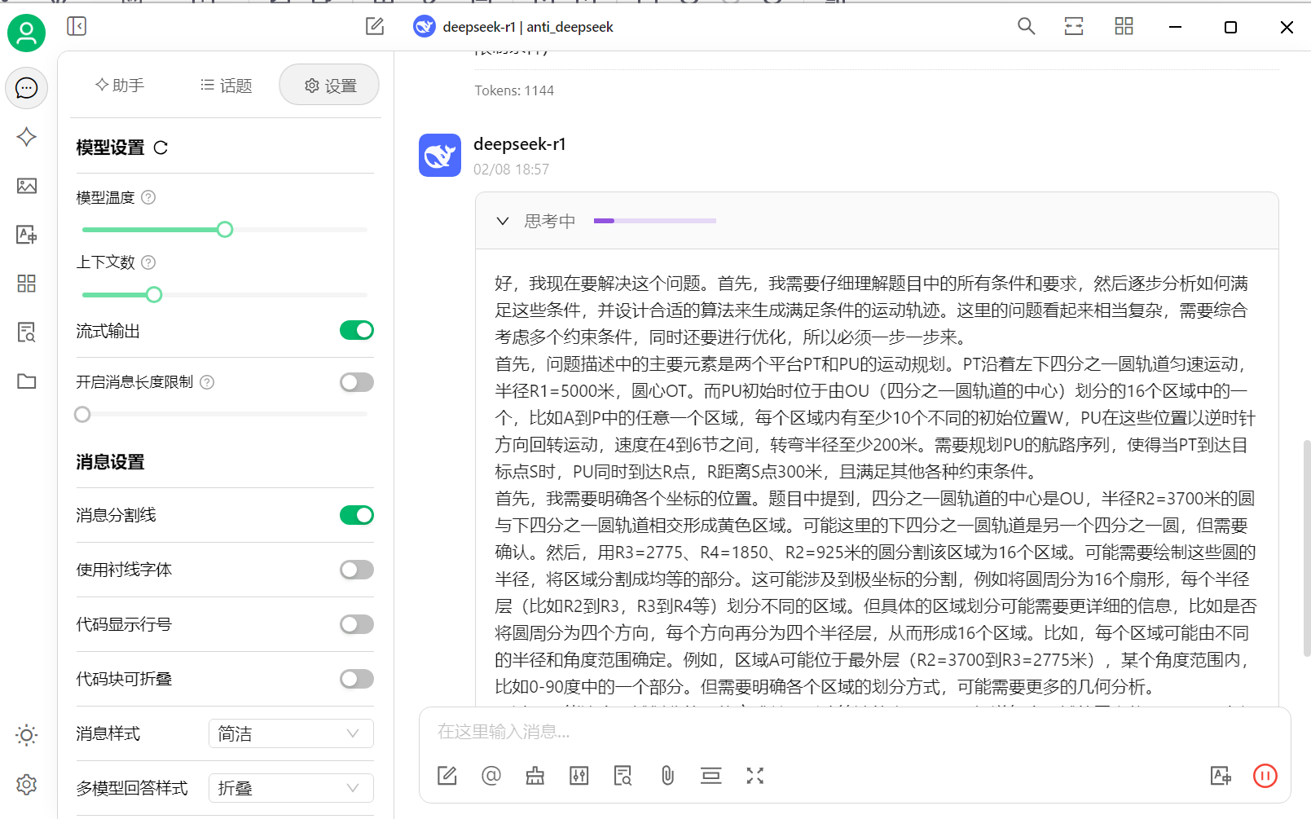This screenshot has width=1311, height=819.
Task: Enable the 代码块可折叠 toggle
Action: [357, 679]
